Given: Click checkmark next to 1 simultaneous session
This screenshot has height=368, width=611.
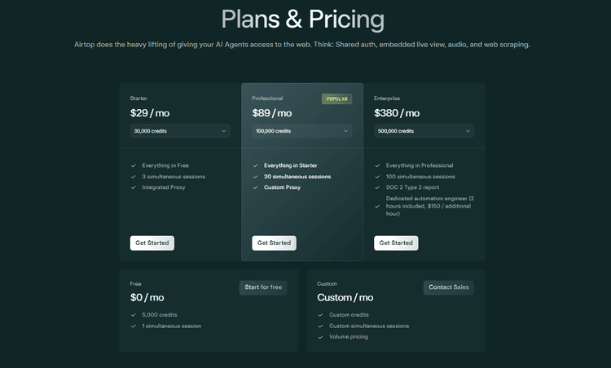Looking at the screenshot, I should point(134,326).
